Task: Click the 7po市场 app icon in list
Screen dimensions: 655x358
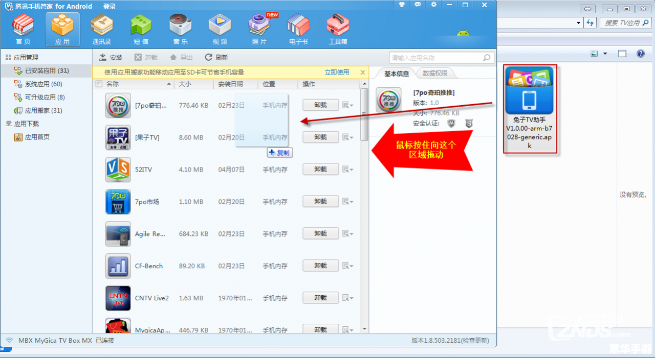Action: 118,202
